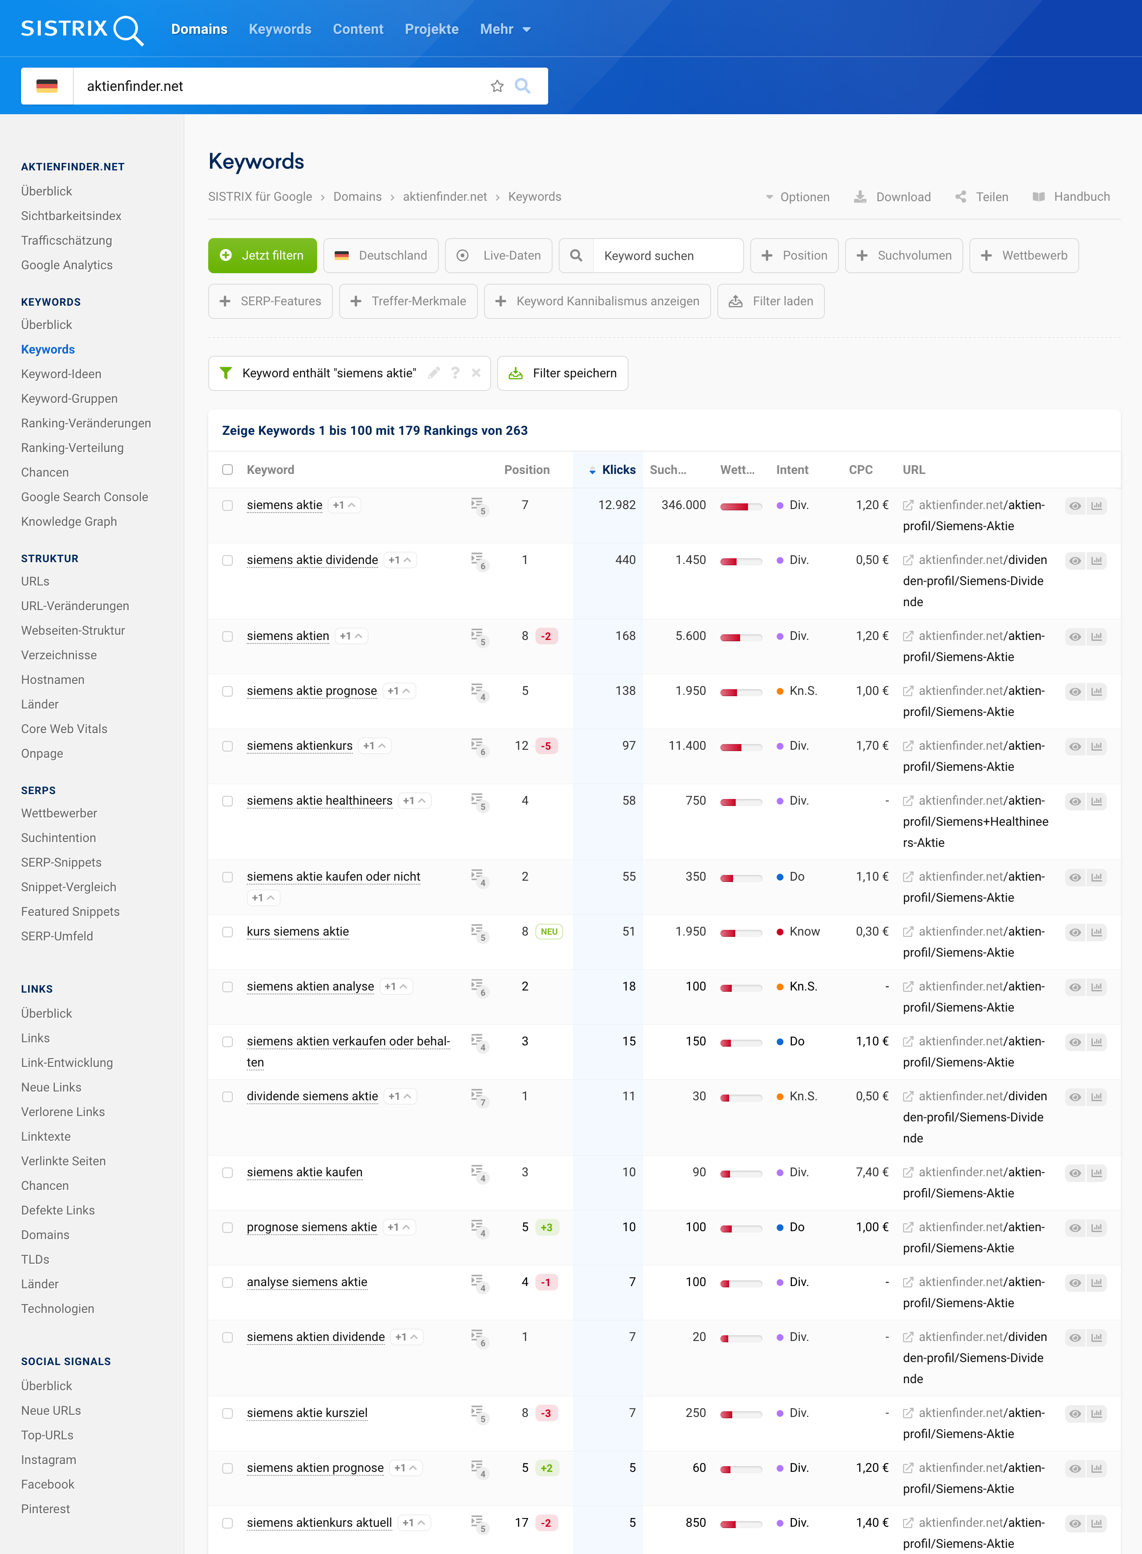Viewport: 1142px width, 1554px height.
Task: Open the Domains top menu
Action: 199,29
